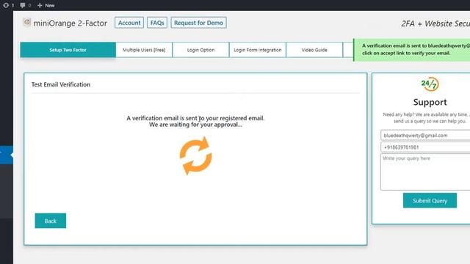Click 'We are waiting for your approval' text

click(195, 125)
